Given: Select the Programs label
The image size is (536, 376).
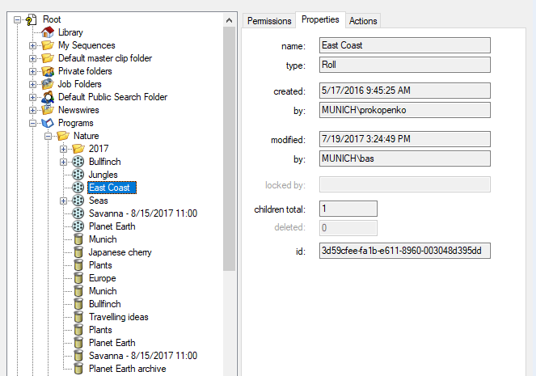Looking at the screenshot, I should pyautogui.click(x=75, y=123).
